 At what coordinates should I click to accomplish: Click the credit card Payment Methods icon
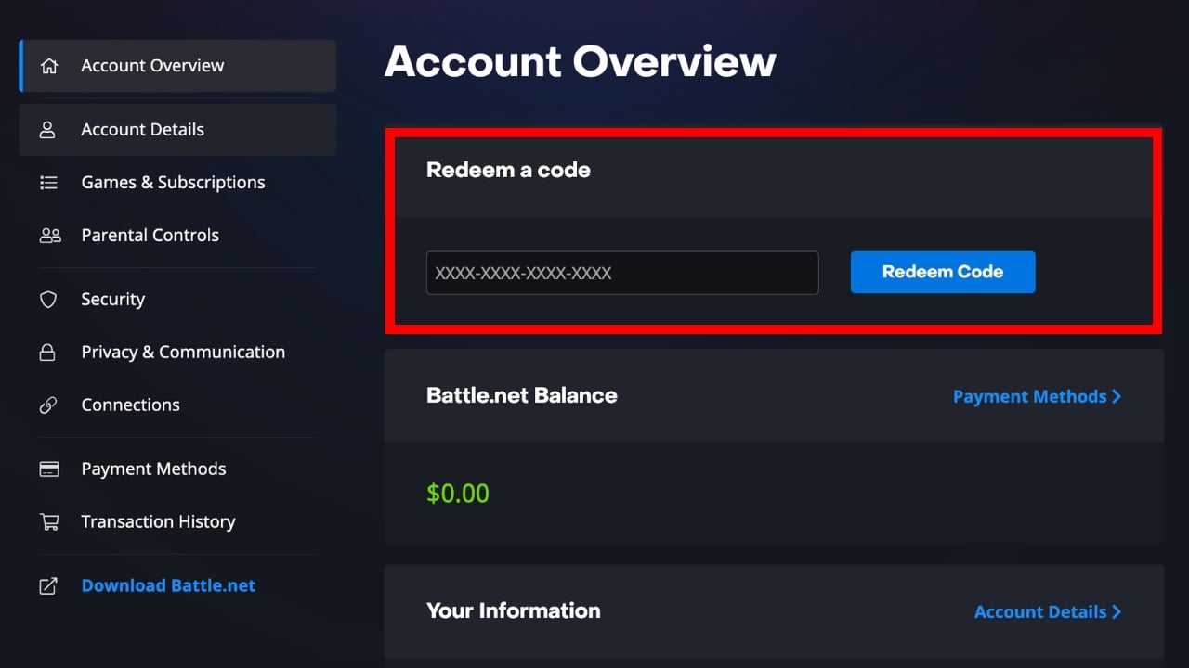pyautogui.click(x=49, y=469)
